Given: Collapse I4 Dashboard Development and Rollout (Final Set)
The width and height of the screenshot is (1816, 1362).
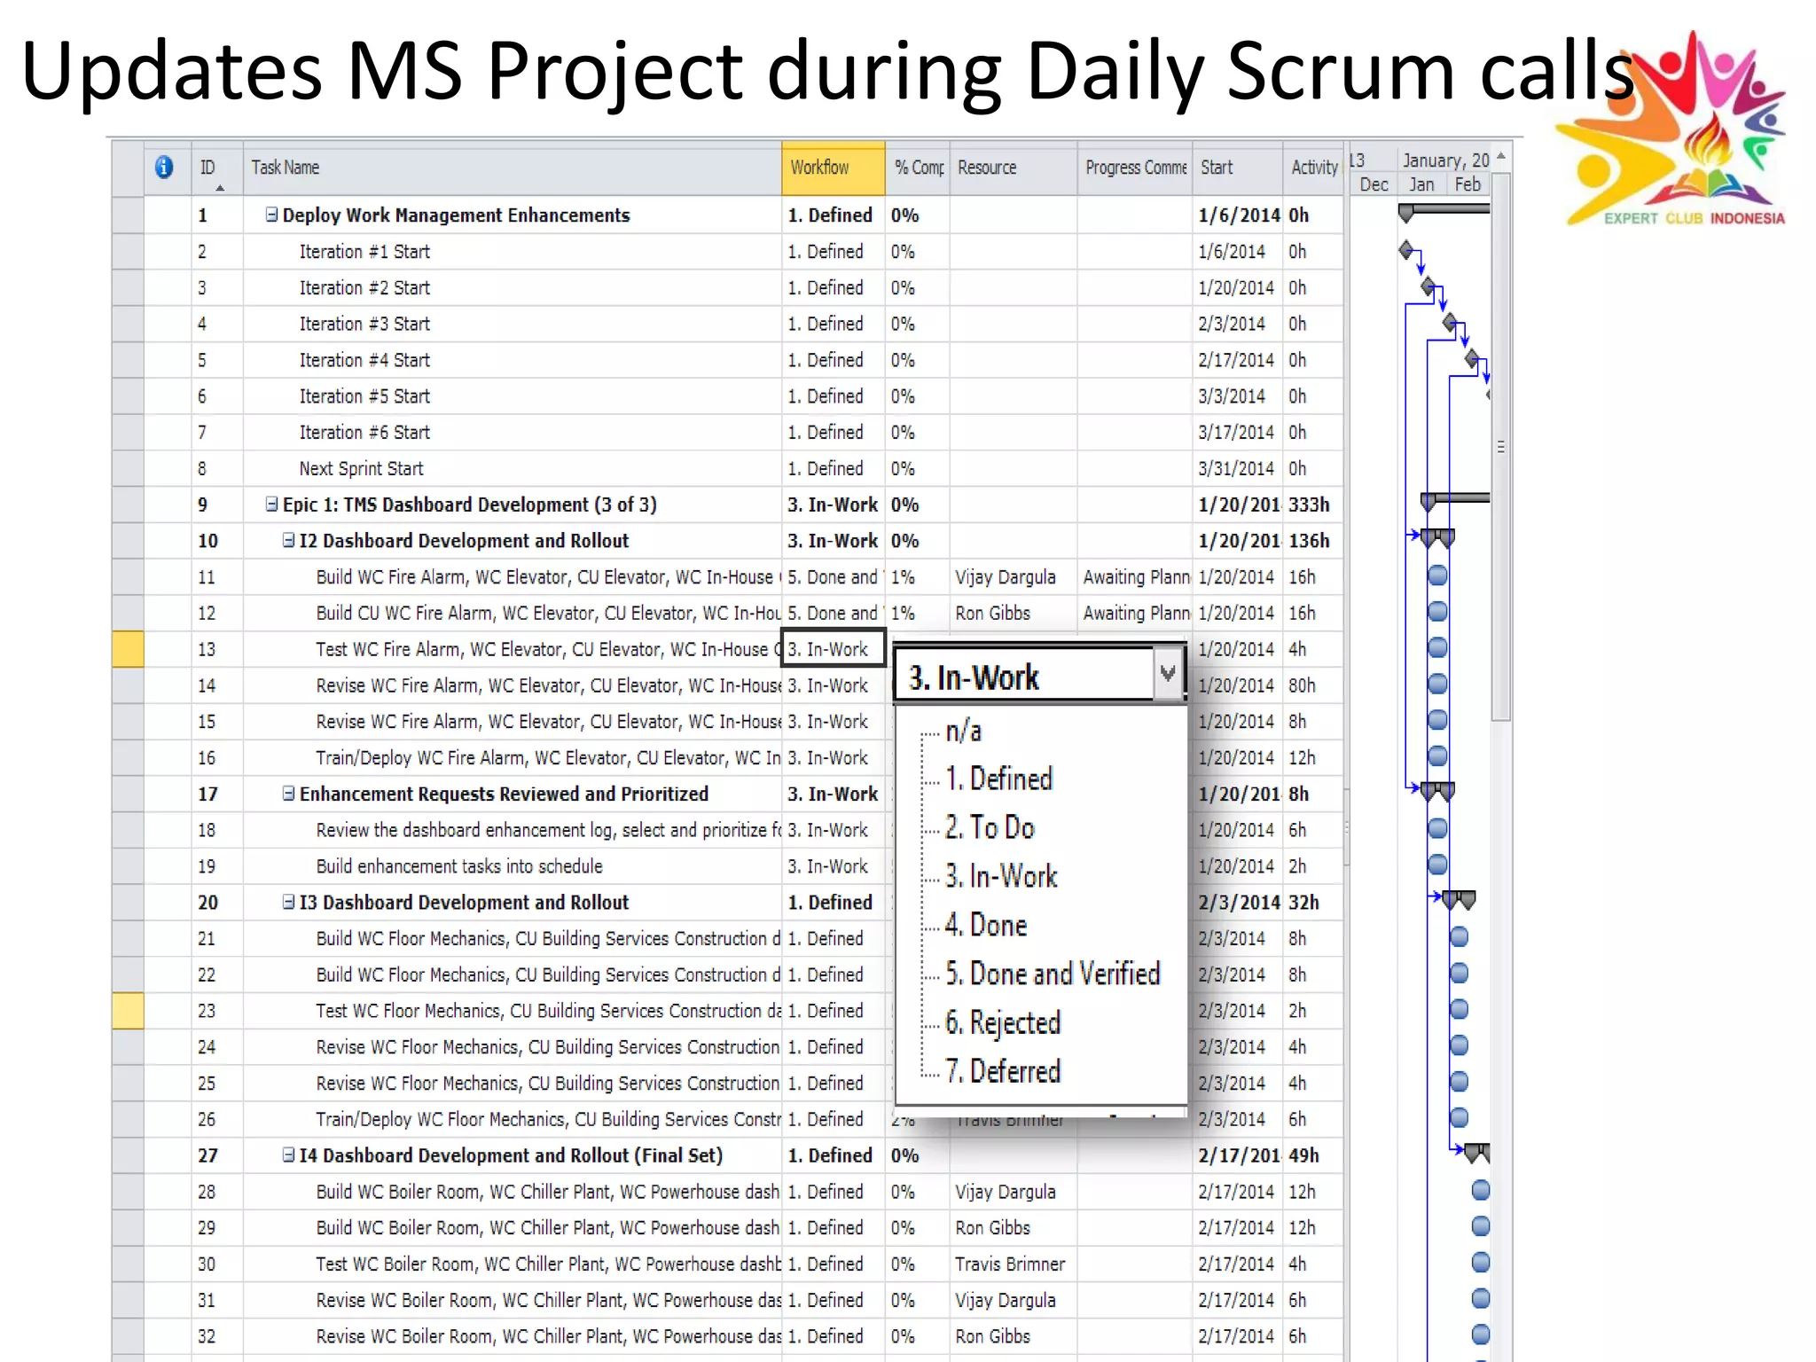Looking at the screenshot, I should (x=289, y=1155).
